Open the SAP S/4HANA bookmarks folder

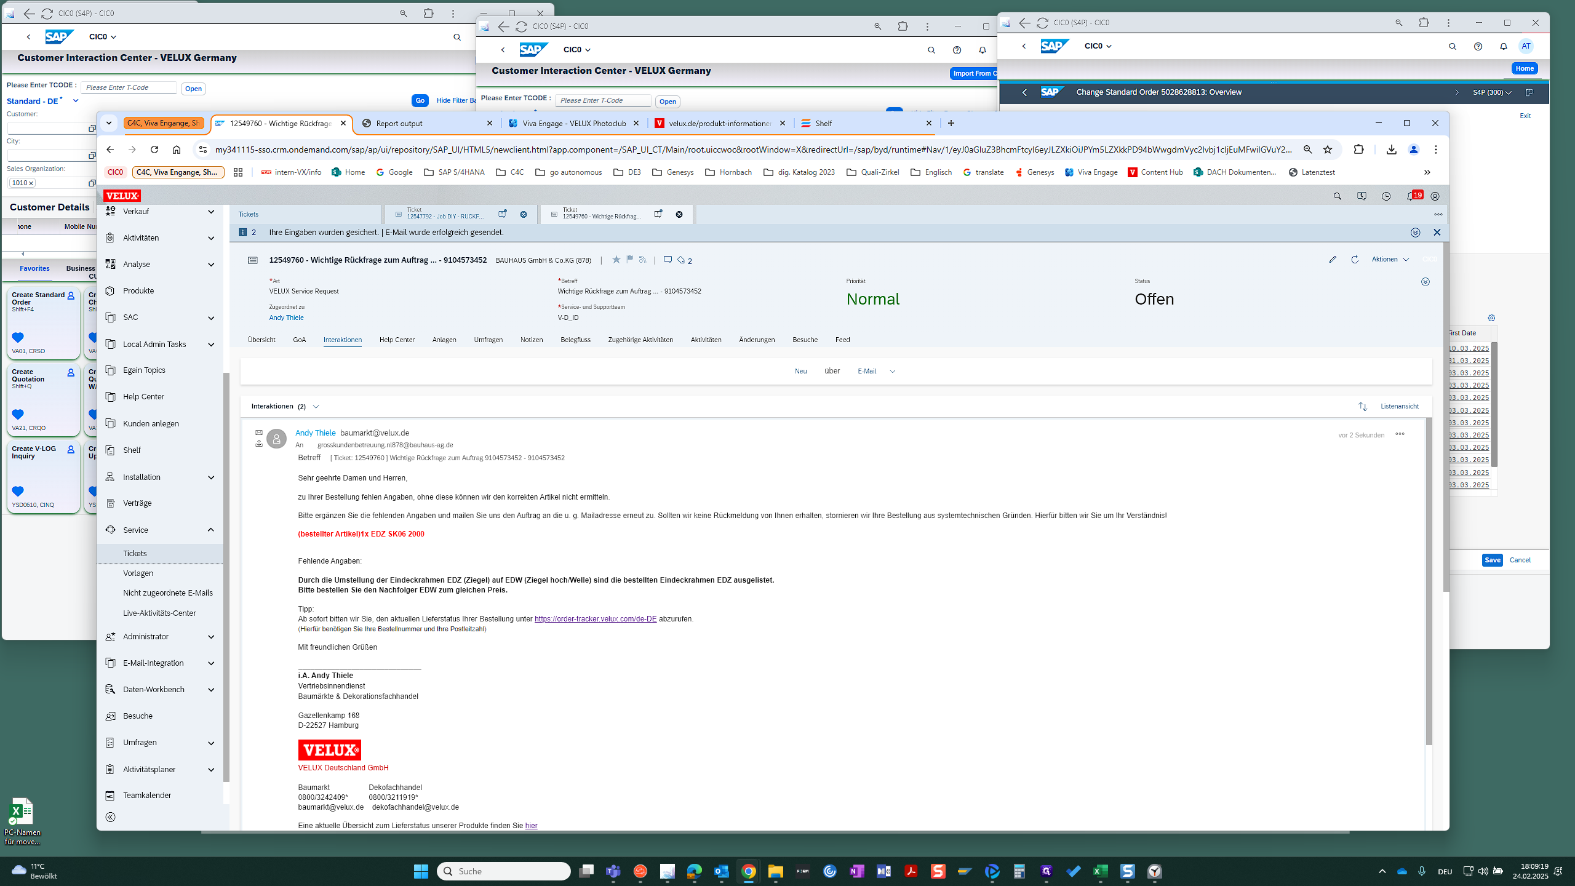tap(454, 172)
